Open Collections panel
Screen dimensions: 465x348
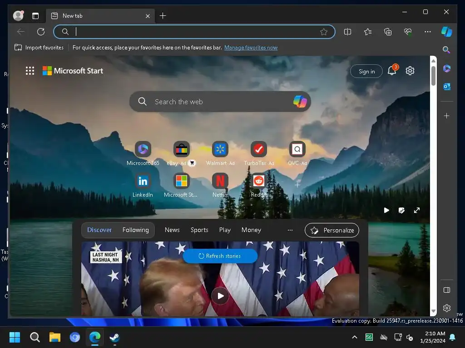tap(388, 32)
